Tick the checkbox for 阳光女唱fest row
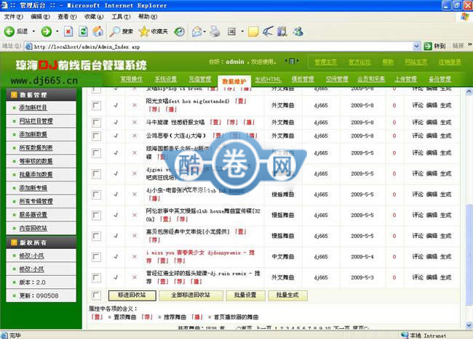The image size is (473, 339). pyautogui.click(x=96, y=105)
